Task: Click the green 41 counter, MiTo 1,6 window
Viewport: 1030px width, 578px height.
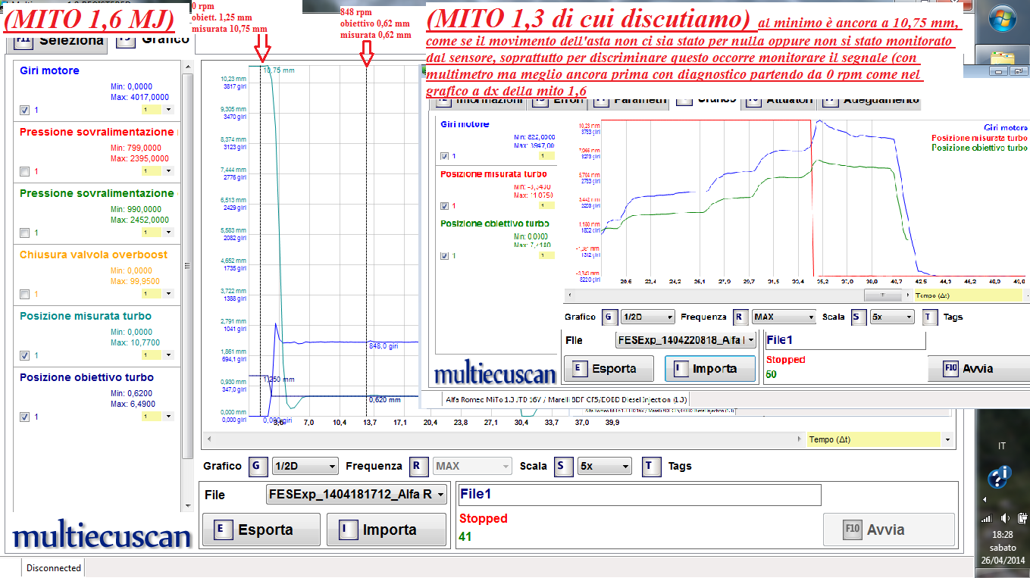Action: point(465,536)
